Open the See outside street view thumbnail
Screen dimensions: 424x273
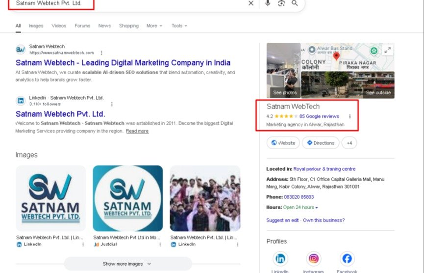[348, 85]
